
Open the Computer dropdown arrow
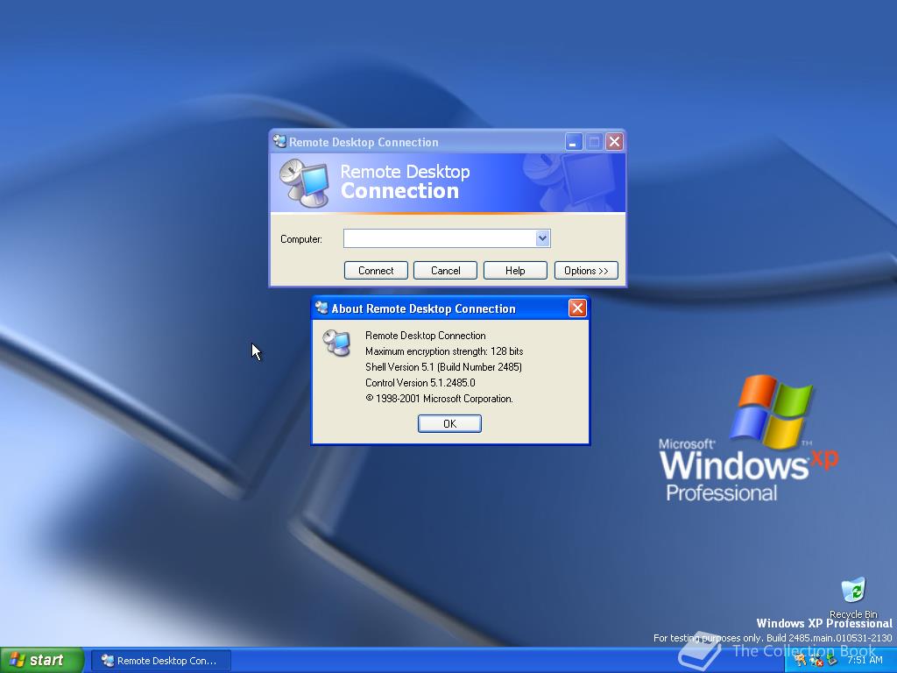tap(542, 238)
